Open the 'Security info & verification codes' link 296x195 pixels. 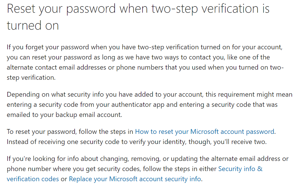point(240,169)
